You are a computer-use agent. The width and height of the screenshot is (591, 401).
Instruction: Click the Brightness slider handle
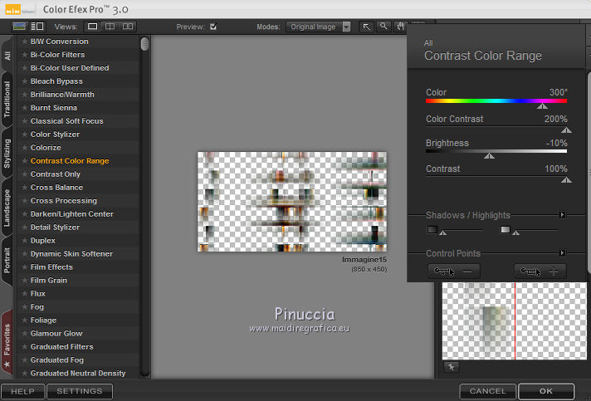[x=489, y=155]
